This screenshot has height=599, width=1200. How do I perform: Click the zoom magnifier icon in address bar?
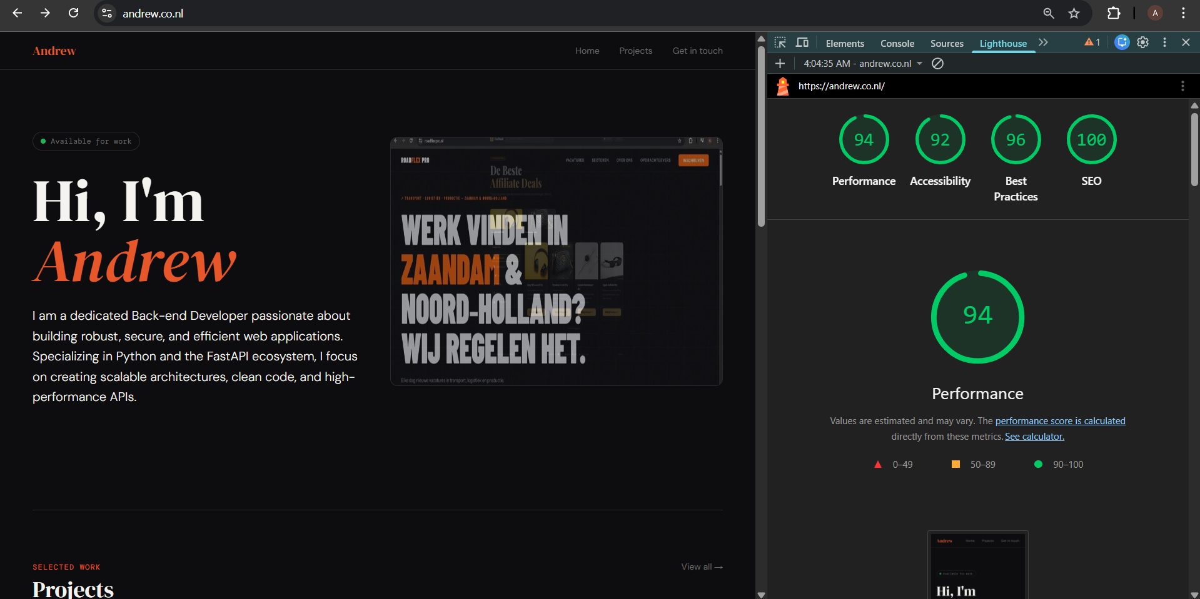1049,13
